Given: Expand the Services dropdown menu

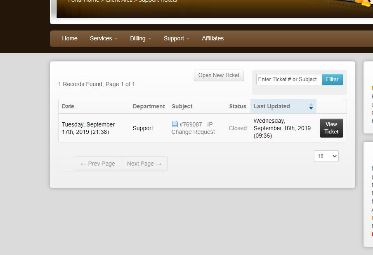Looking at the screenshot, I should tap(104, 38).
